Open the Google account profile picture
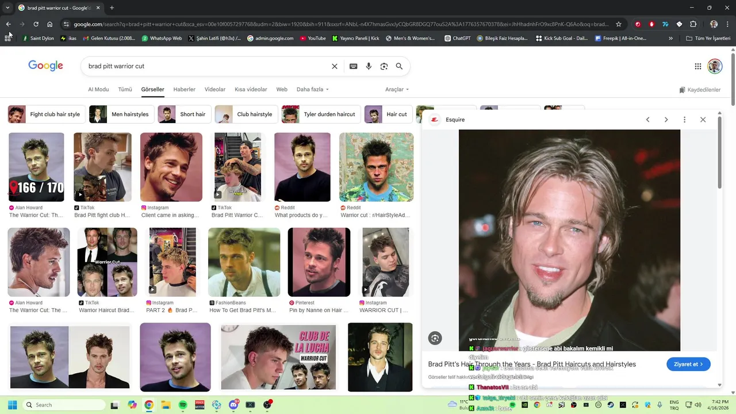This screenshot has width=736, height=414. (x=715, y=66)
